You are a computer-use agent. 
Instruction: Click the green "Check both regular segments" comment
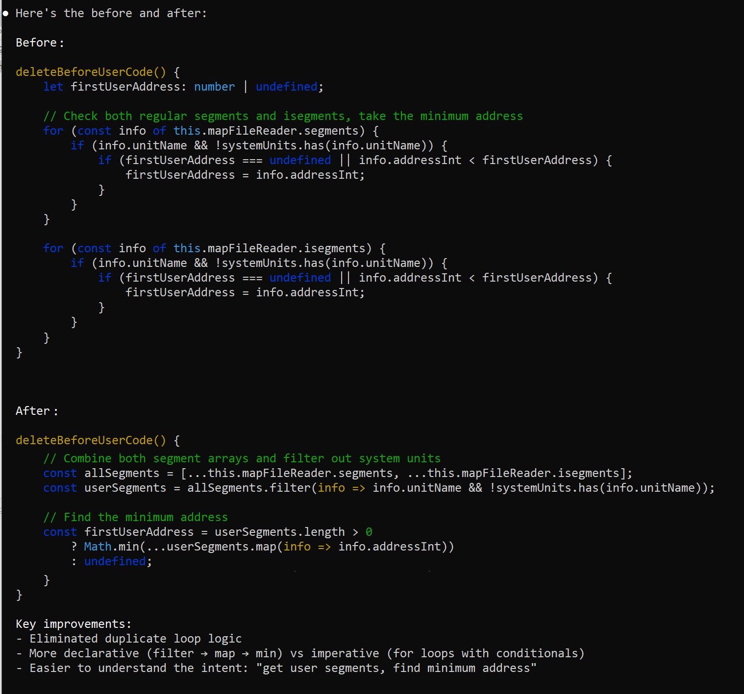click(283, 117)
